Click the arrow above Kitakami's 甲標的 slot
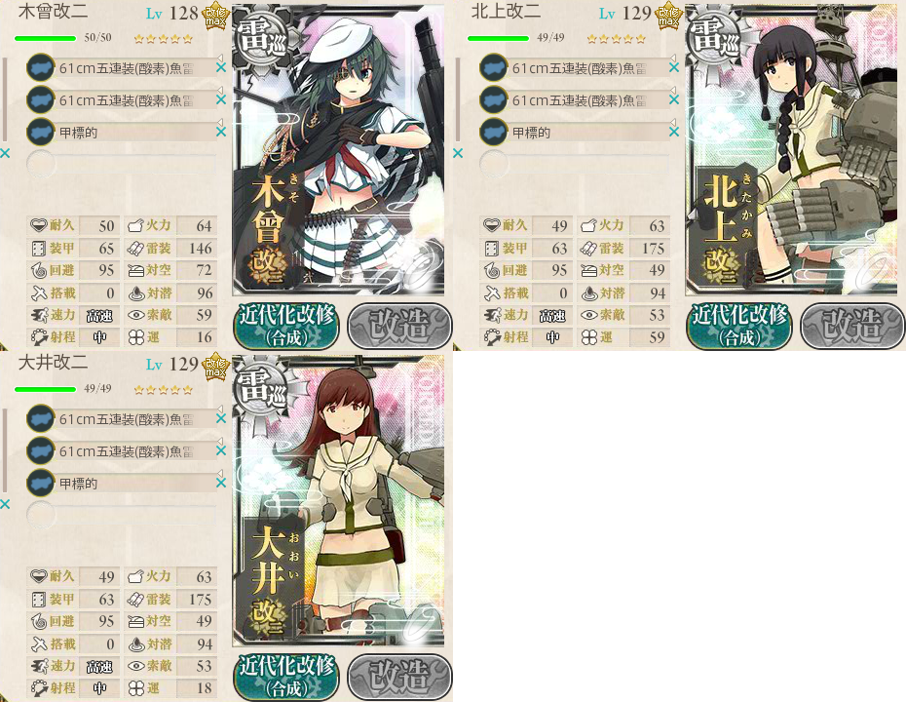The image size is (906, 702). pyautogui.click(x=672, y=122)
